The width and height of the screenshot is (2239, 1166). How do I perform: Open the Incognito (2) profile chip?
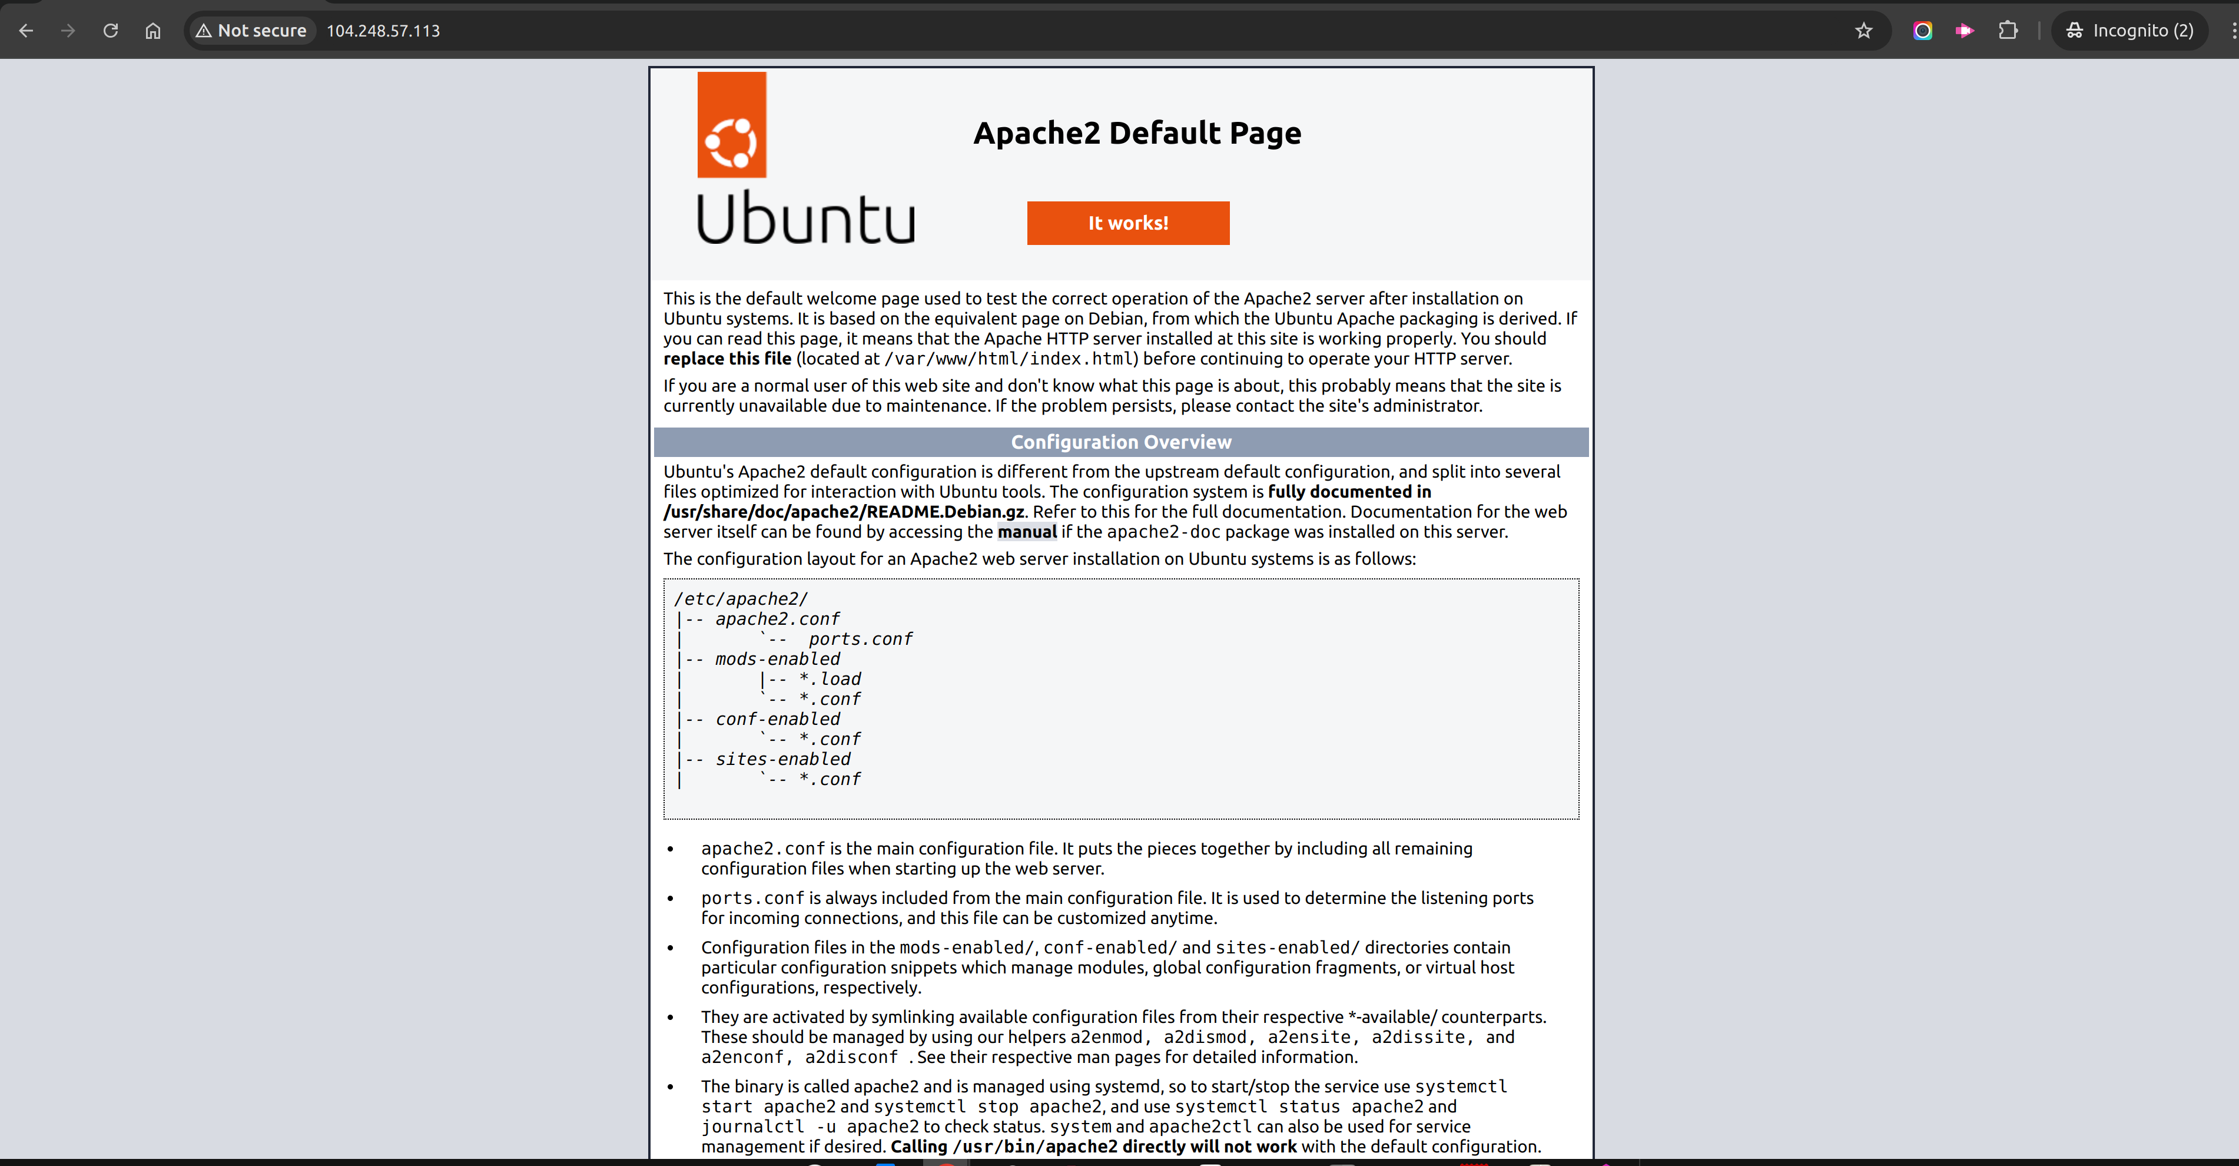(x=2129, y=31)
